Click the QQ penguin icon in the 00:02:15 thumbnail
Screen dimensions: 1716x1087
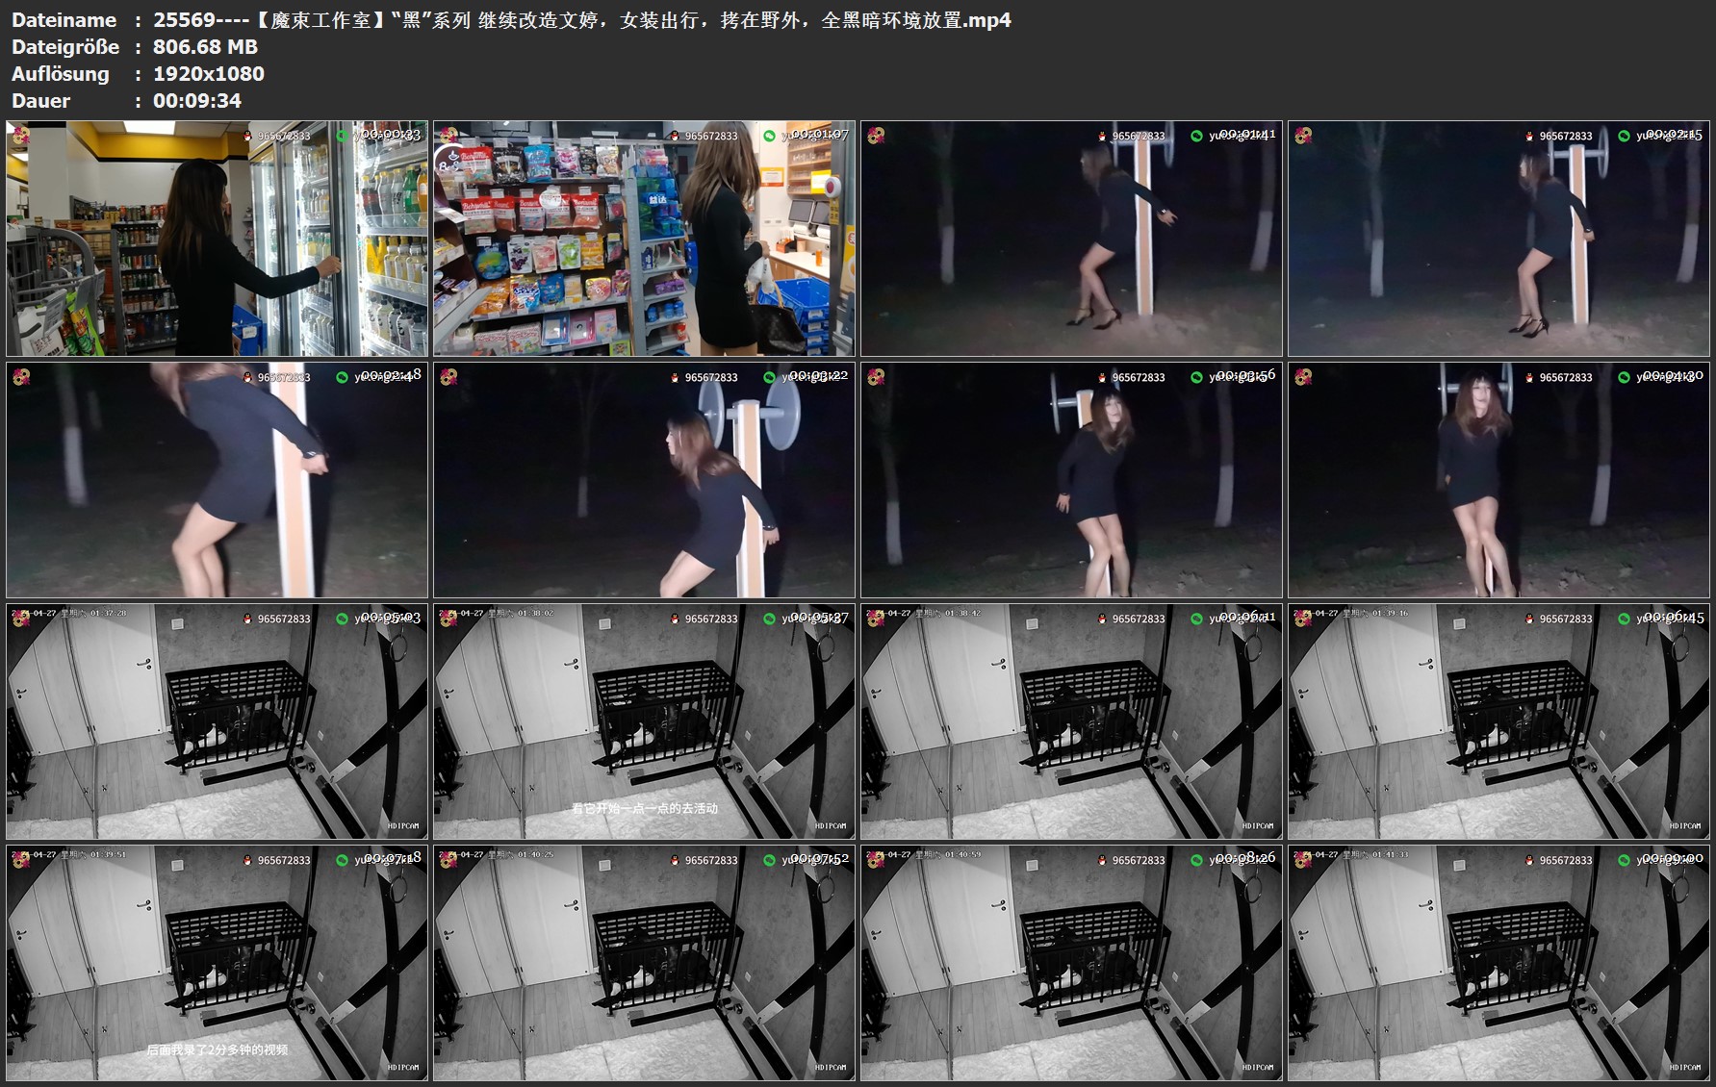[1529, 137]
